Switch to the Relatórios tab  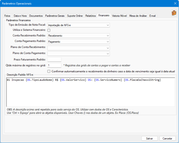pos(91,16)
